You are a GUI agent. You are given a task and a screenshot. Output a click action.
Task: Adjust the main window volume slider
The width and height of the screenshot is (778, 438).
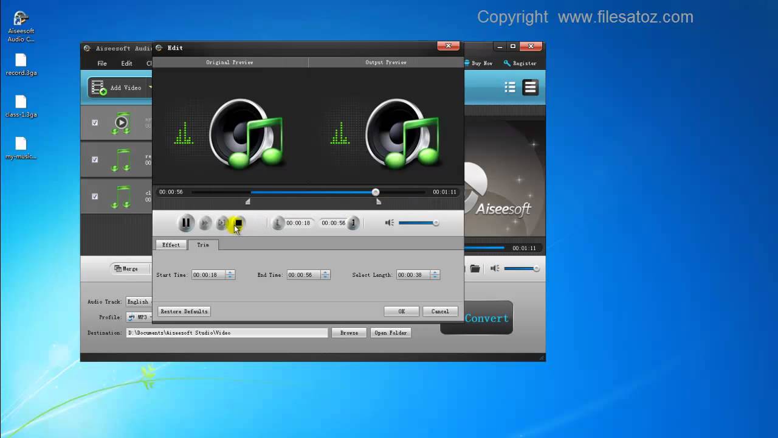[x=522, y=268]
